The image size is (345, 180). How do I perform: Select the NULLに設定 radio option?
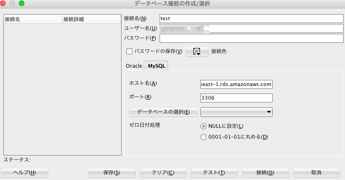pos(203,126)
